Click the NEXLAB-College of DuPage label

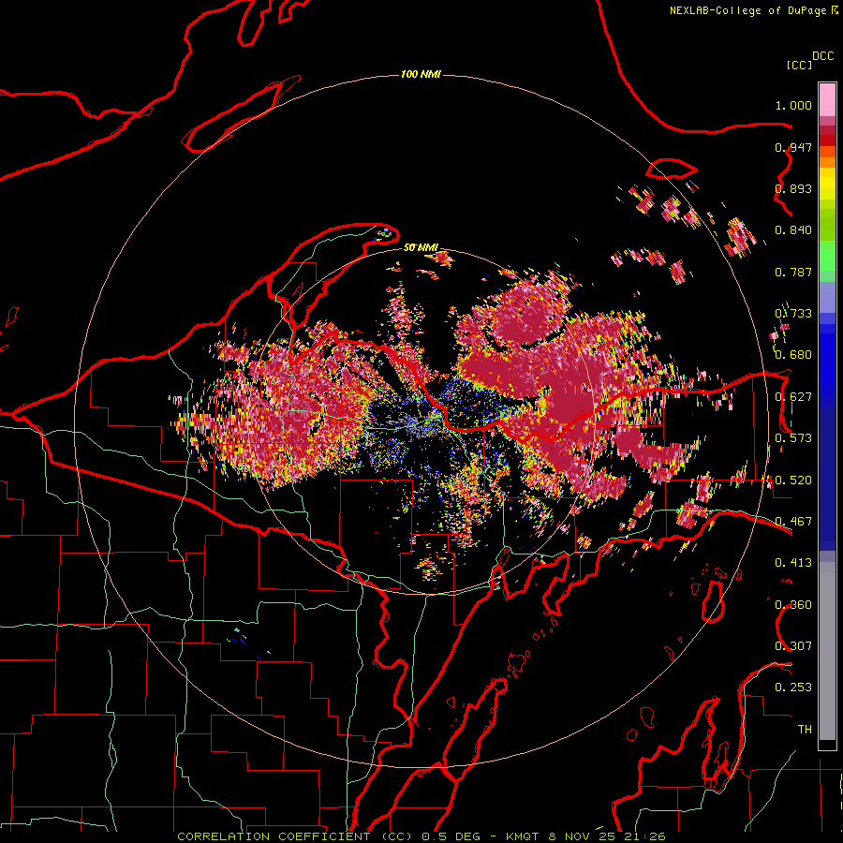747,10
